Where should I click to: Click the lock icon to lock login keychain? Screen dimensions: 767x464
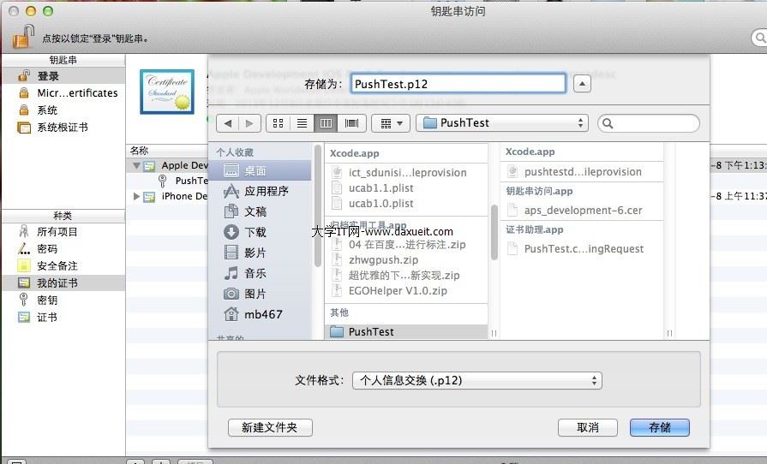tap(23, 37)
